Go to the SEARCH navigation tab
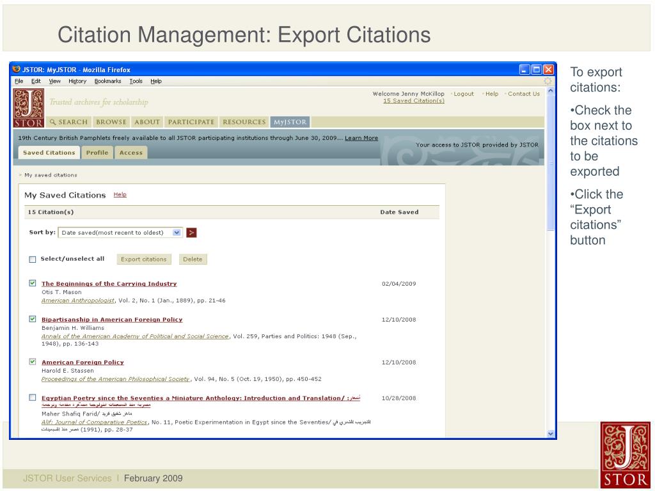This screenshot has height=491, width=655. point(68,122)
